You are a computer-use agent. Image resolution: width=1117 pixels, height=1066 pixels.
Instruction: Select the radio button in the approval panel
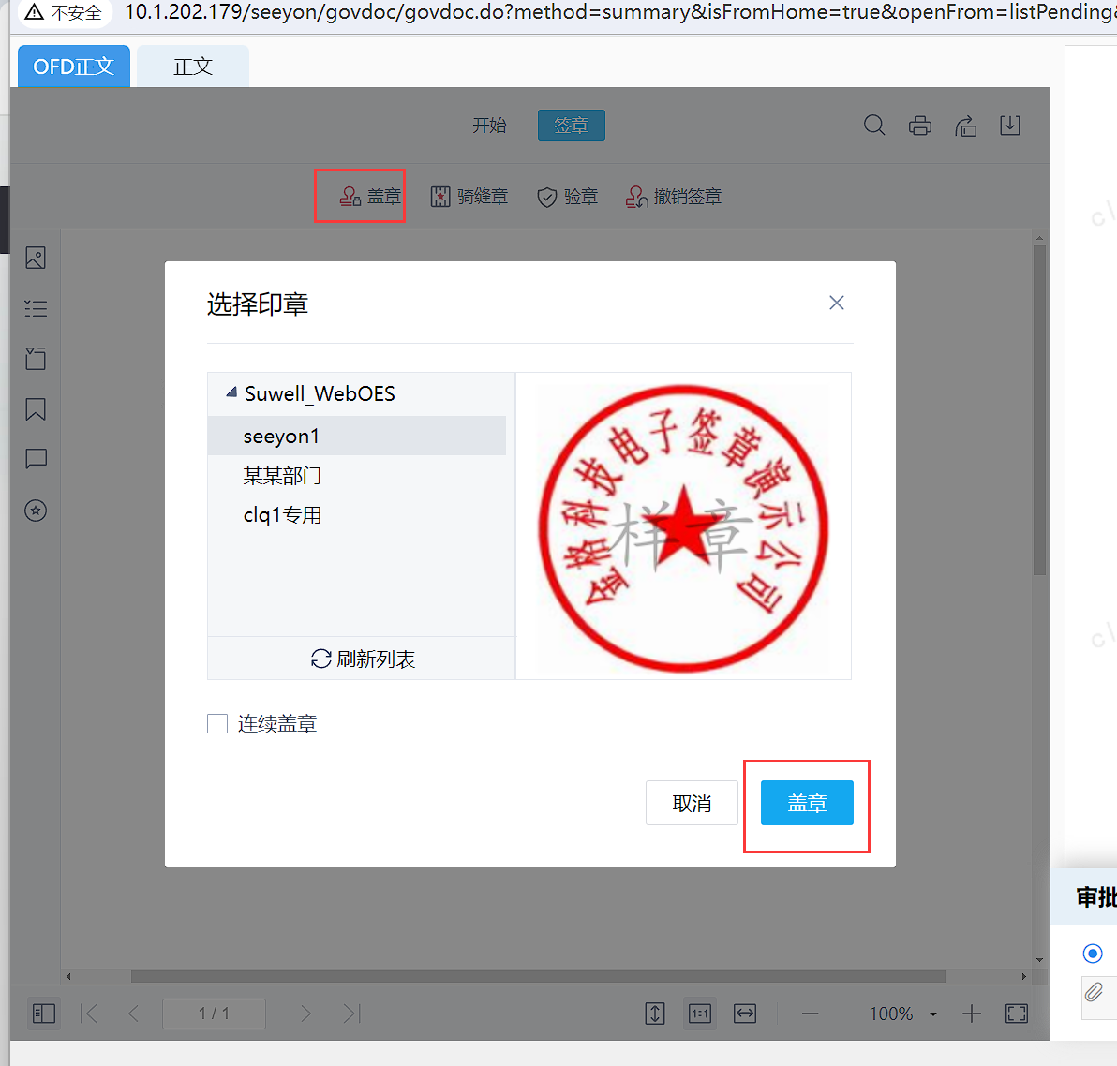click(x=1092, y=953)
